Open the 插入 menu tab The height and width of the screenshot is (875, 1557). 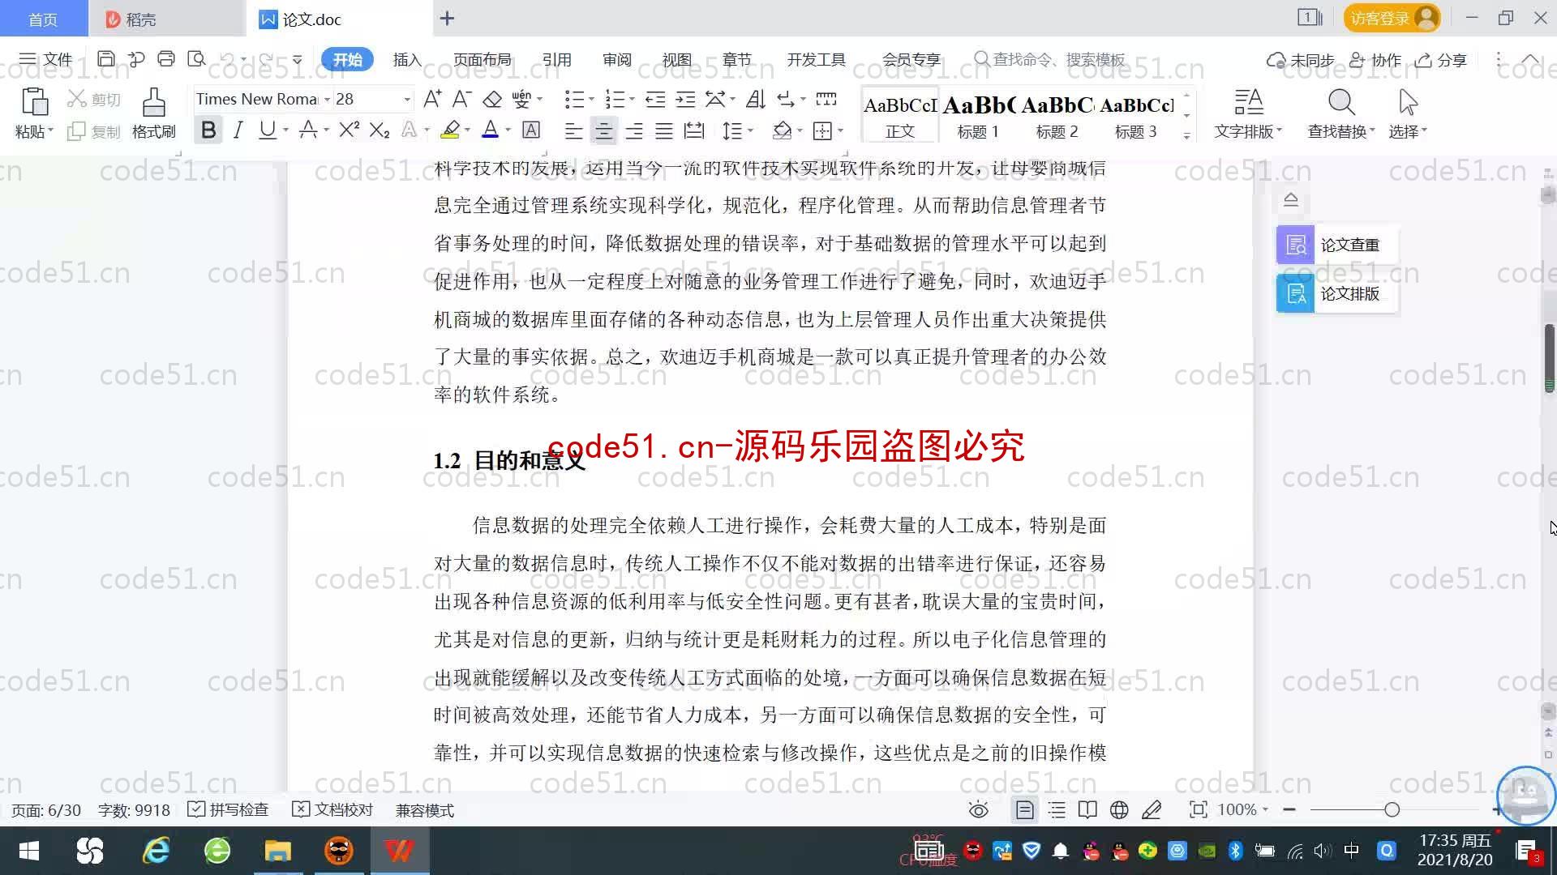pos(406,60)
